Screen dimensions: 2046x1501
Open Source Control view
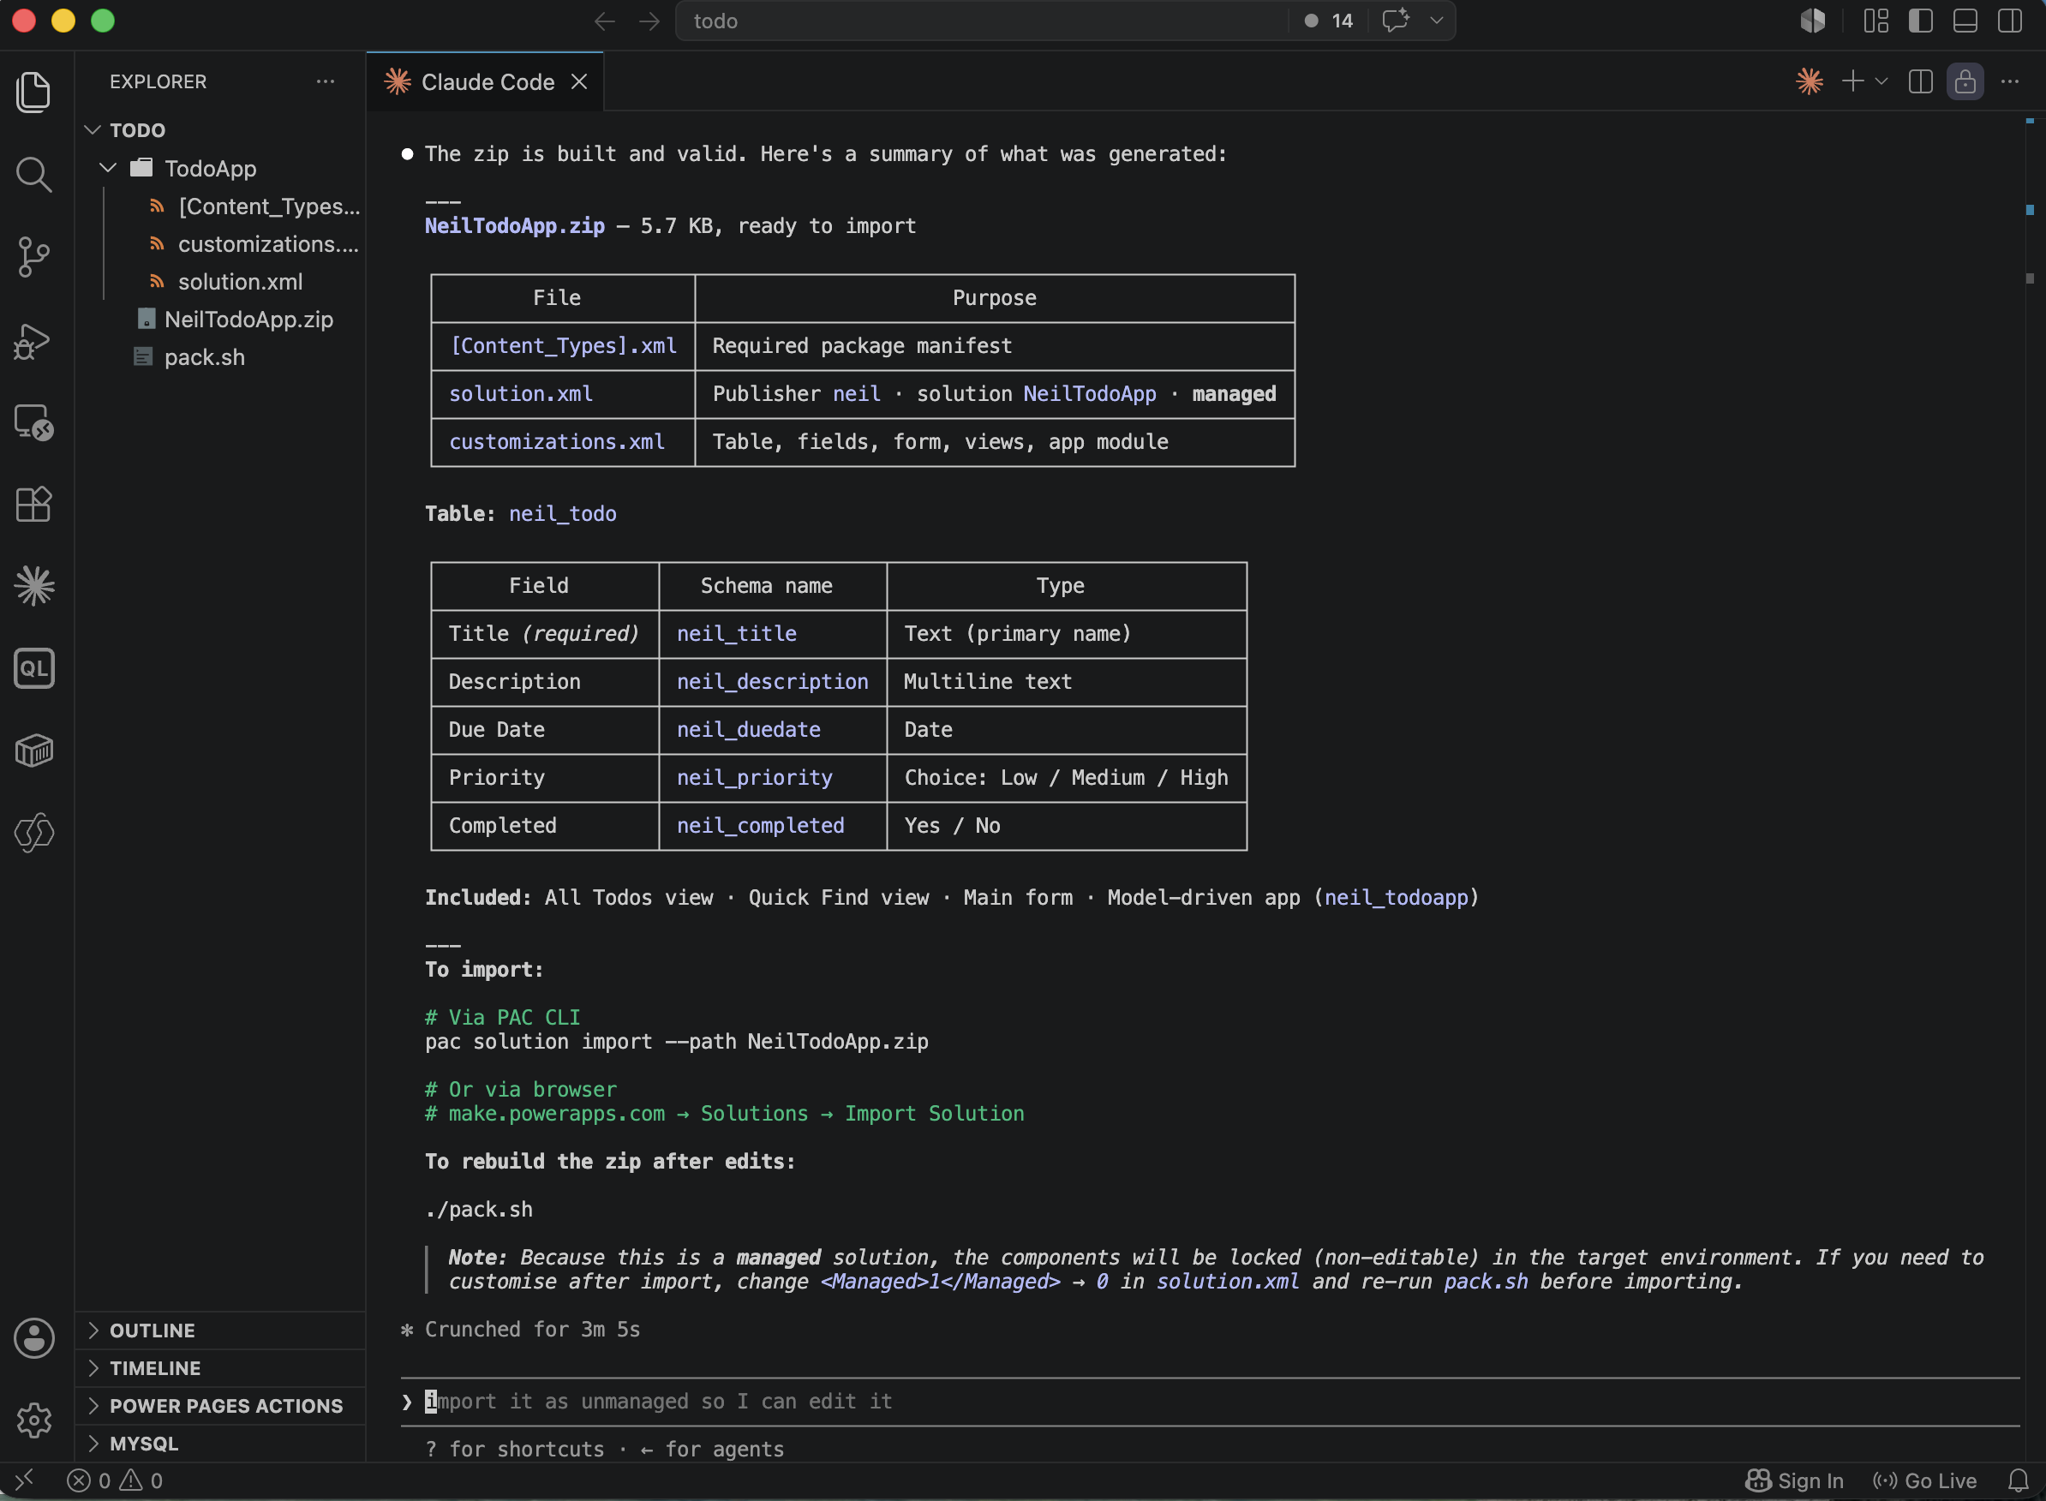click(33, 257)
